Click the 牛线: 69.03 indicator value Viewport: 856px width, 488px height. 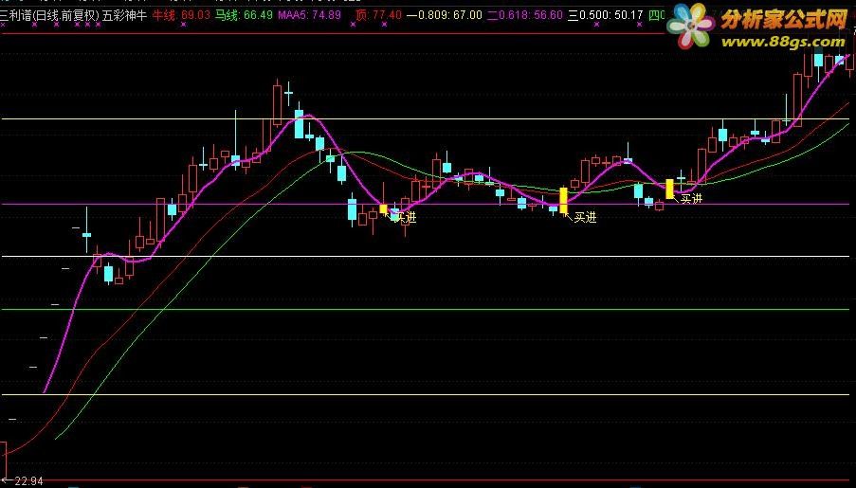pyautogui.click(x=181, y=15)
